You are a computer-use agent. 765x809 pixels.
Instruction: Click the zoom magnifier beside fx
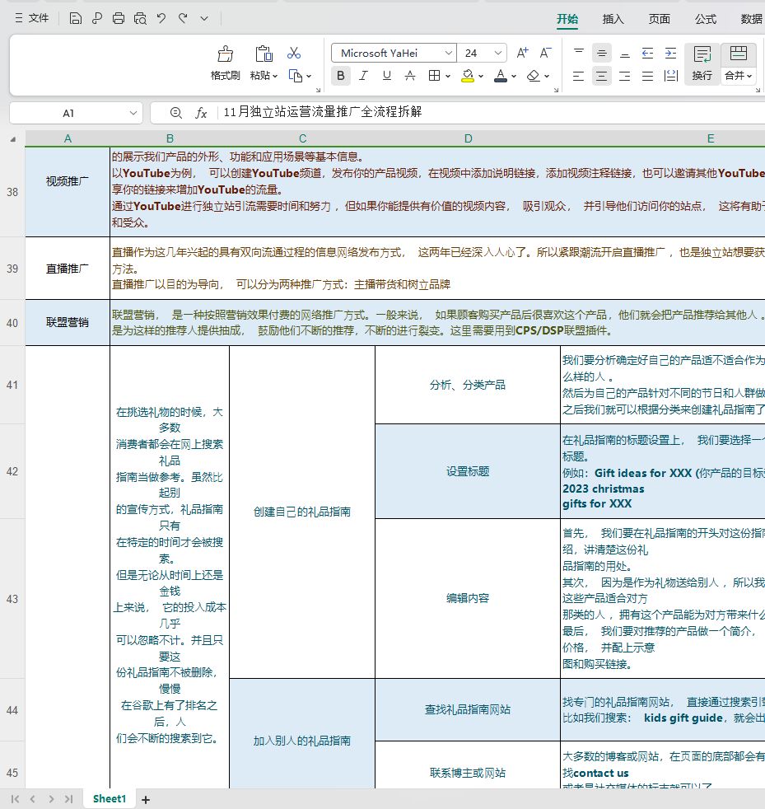click(176, 113)
